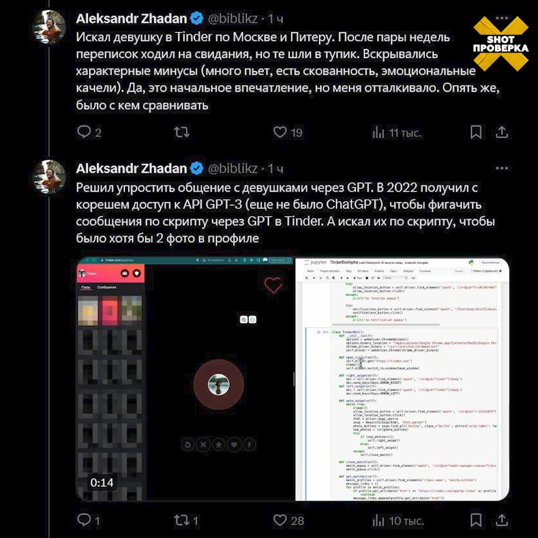Play the embedded video showing 0:14
This screenshot has height=538, width=538.
click(x=292, y=379)
